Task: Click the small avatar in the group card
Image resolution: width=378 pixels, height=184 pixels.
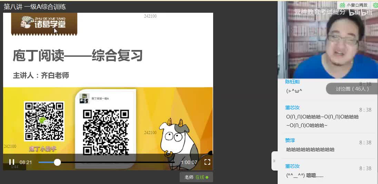Action: click(x=84, y=99)
